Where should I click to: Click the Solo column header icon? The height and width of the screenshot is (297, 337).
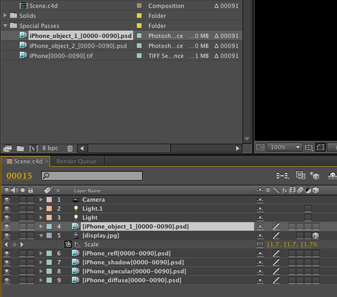point(22,190)
